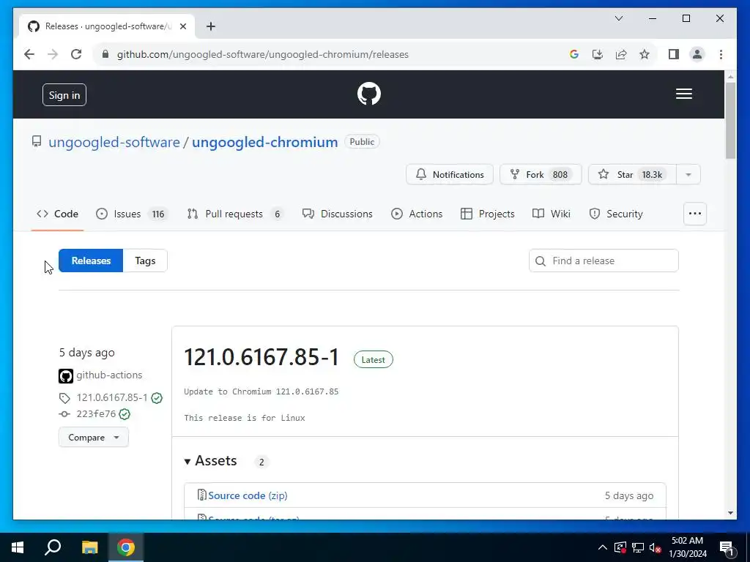Open the 121.0.6167.85-1 tag link in sidebar
Viewport: 750px width, 562px height.
click(112, 397)
